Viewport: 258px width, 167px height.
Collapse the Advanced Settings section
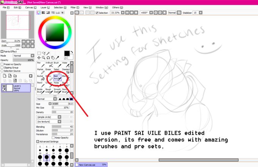(x=38, y=141)
